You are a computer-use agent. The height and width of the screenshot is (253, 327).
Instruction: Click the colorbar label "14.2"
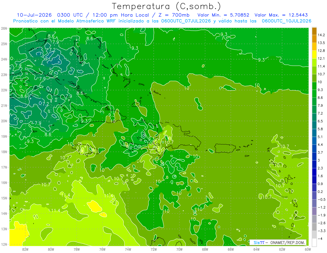(x=321, y=35)
